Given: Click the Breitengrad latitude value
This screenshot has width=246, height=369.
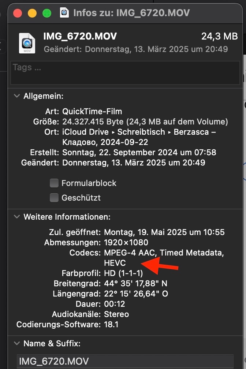Looking at the screenshot, I should [x=136, y=283].
